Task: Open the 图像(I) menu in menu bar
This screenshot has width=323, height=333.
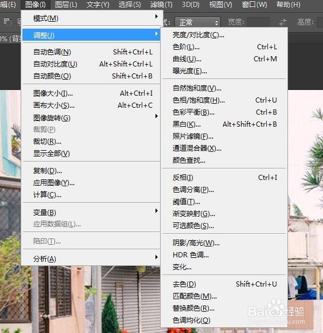Action: (36, 5)
